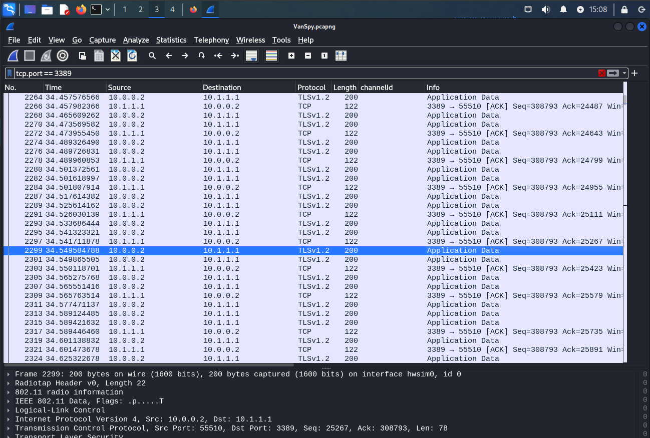Open the Statistics menu

pos(171,40)
